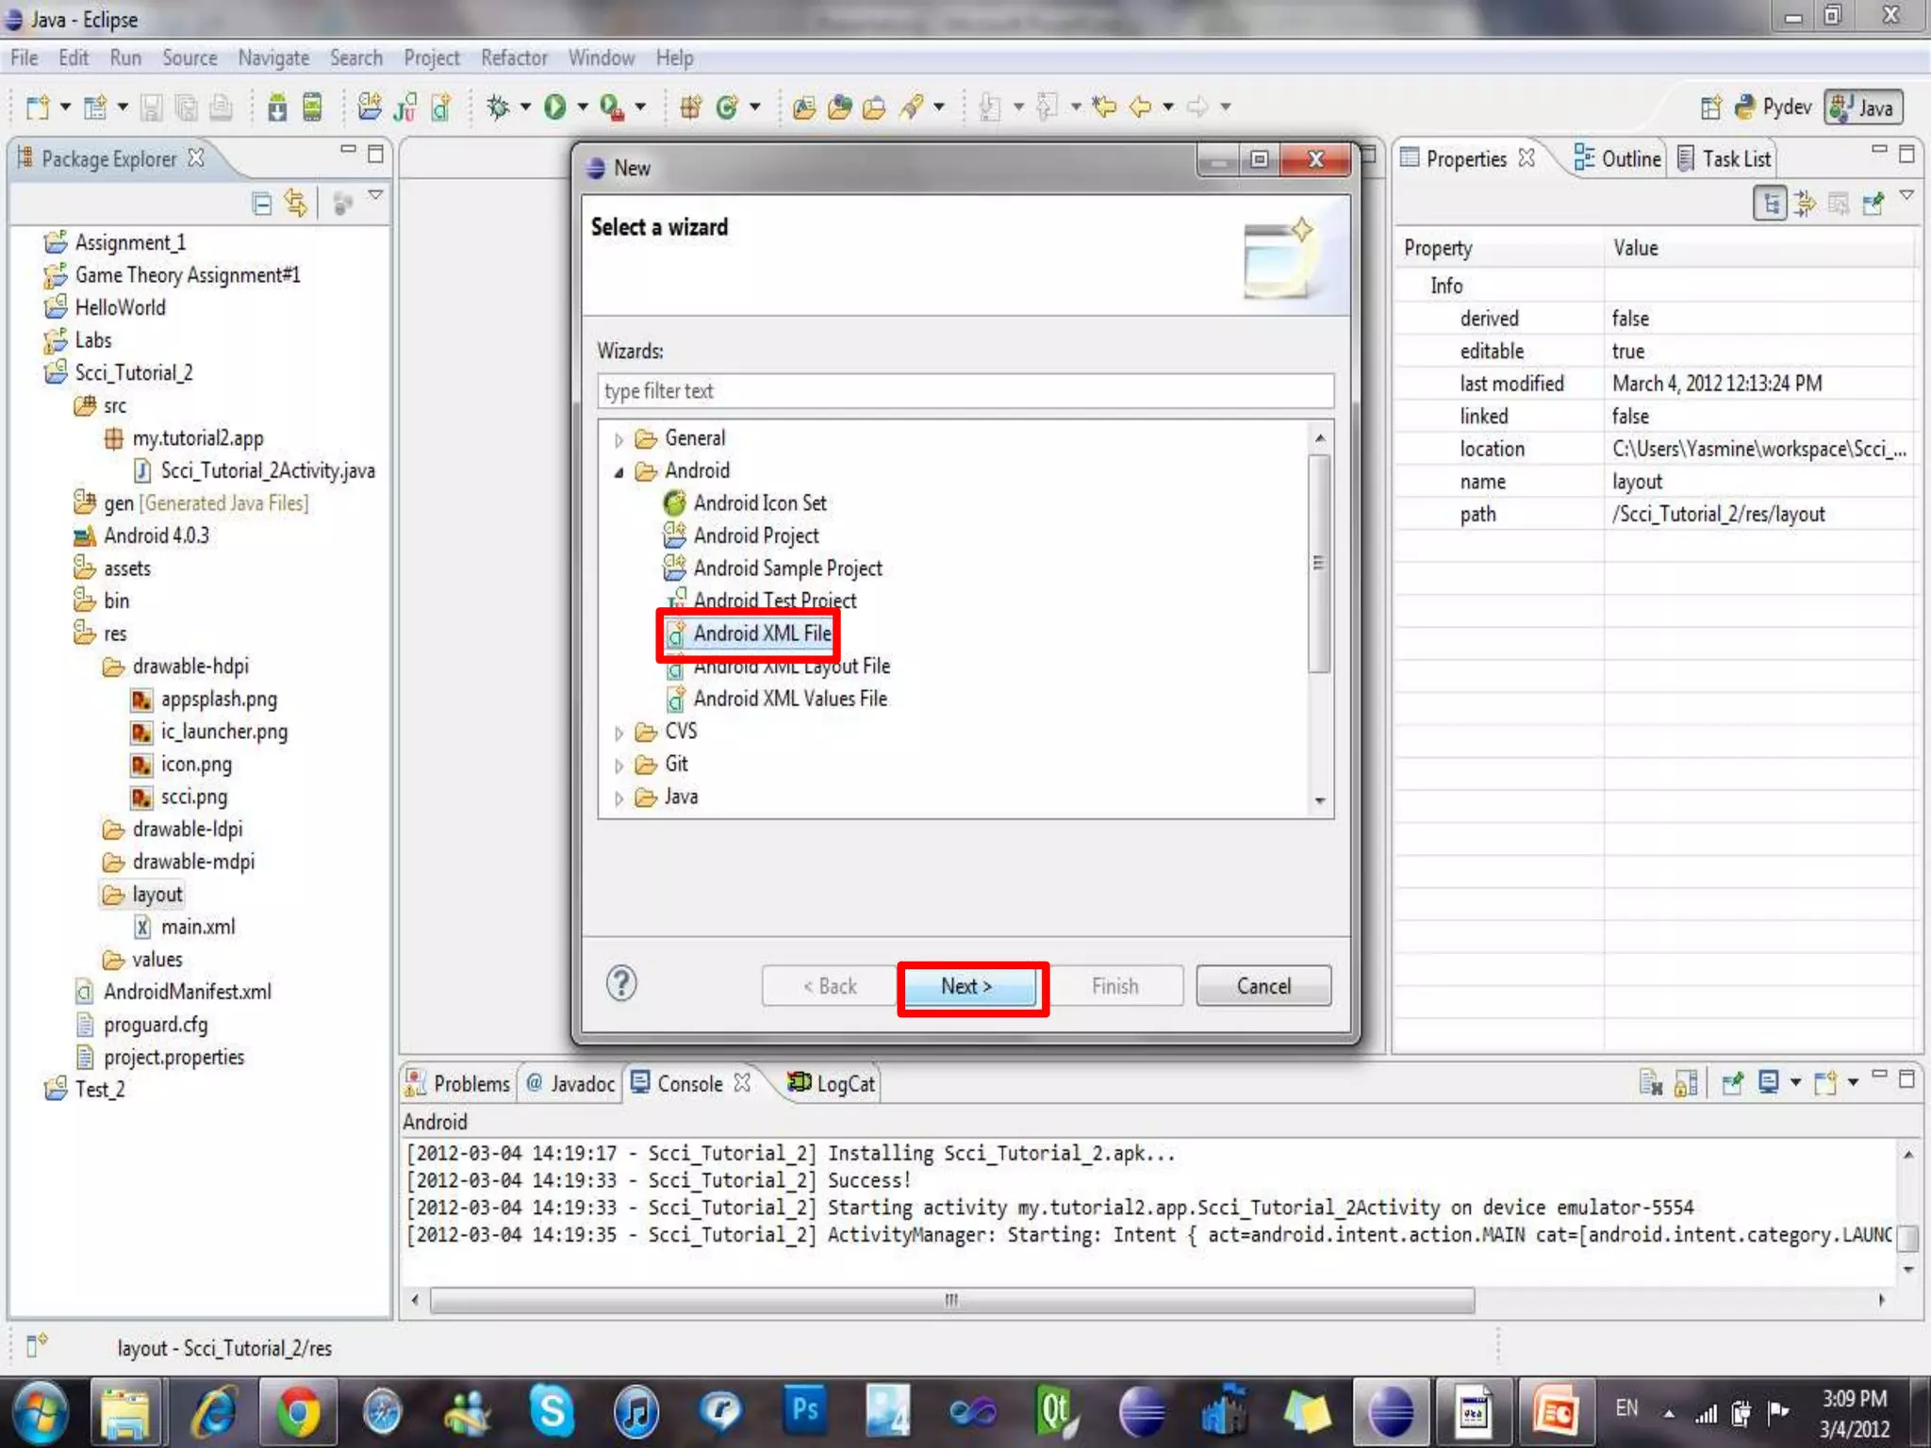Click the green Run toolbar icon

pos(555,107)
